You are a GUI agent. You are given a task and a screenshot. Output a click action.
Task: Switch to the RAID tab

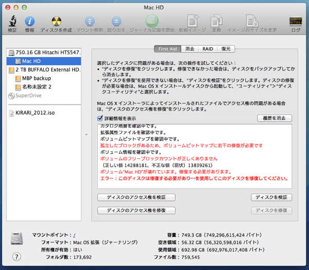(208, 49)
